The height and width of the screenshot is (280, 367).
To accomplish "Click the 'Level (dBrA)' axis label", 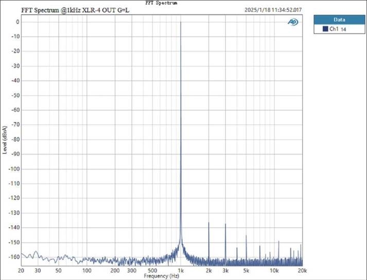I will tap(5, 140).
